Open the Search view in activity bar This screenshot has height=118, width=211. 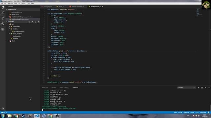point(3,13)
